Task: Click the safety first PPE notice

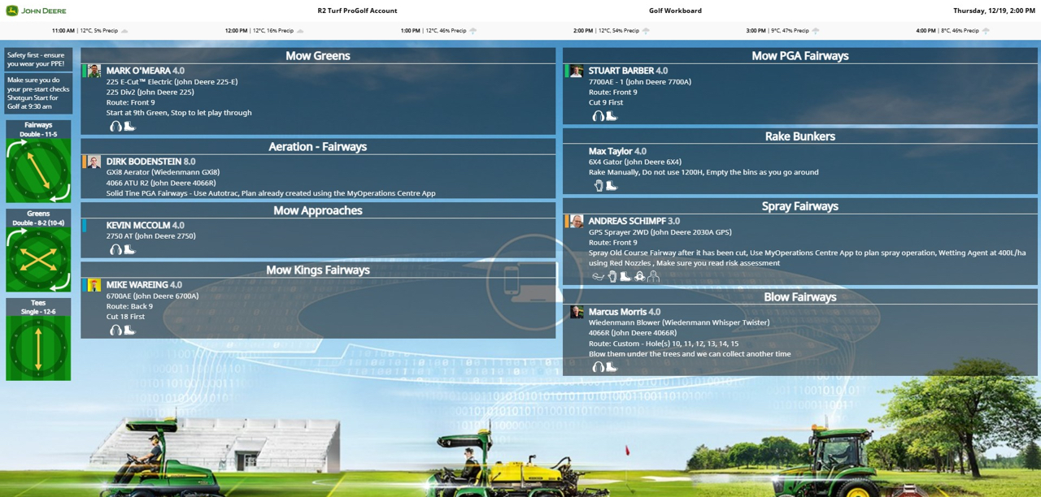Action: (x=38, y=59)
